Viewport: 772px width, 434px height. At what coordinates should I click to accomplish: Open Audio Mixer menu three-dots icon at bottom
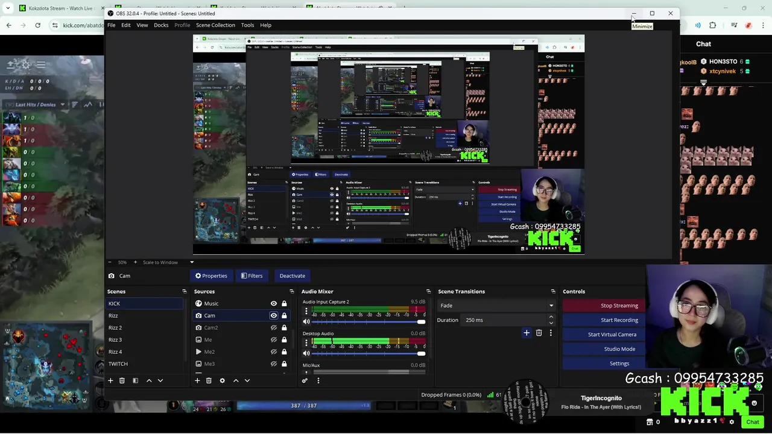318,380
